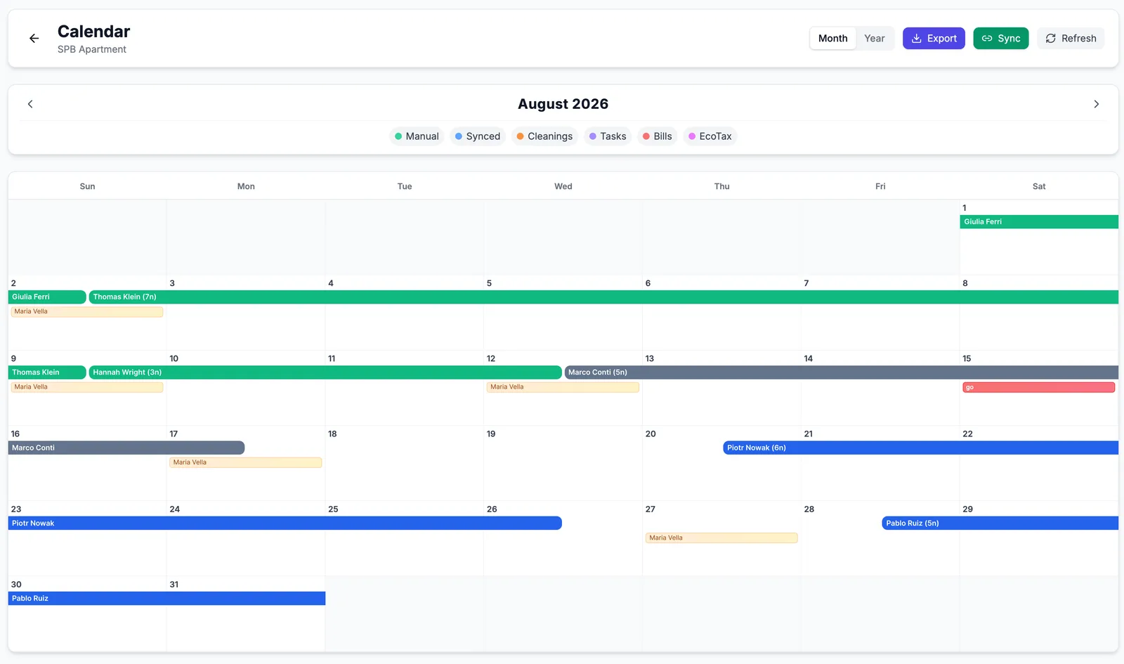Open Giulia Ferri booking on August 1
This screenshot has height=664, width=1124.
1039,222
